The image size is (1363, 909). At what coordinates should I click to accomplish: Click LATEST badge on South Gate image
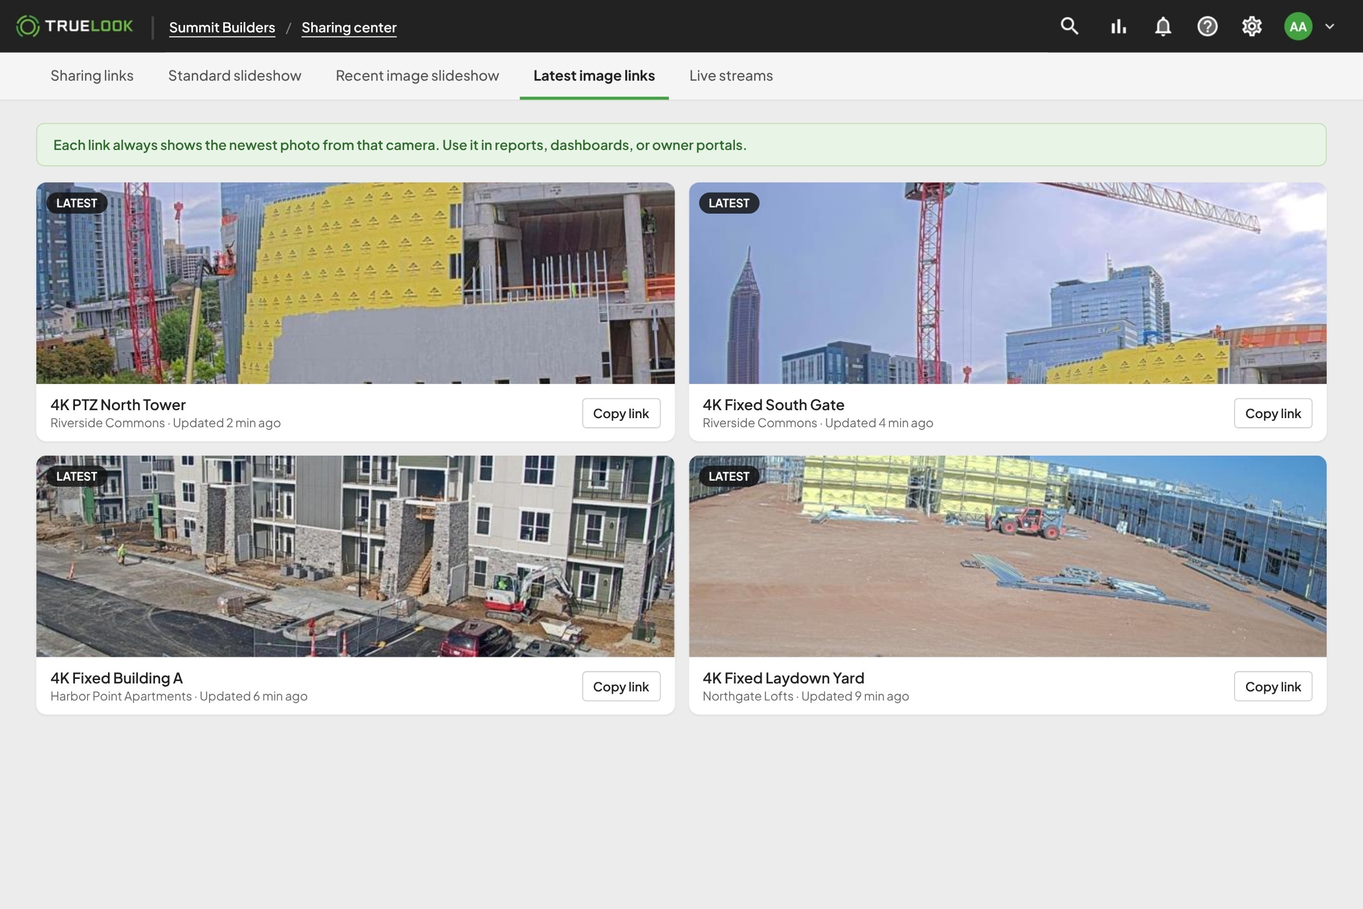tap(729, 203)
